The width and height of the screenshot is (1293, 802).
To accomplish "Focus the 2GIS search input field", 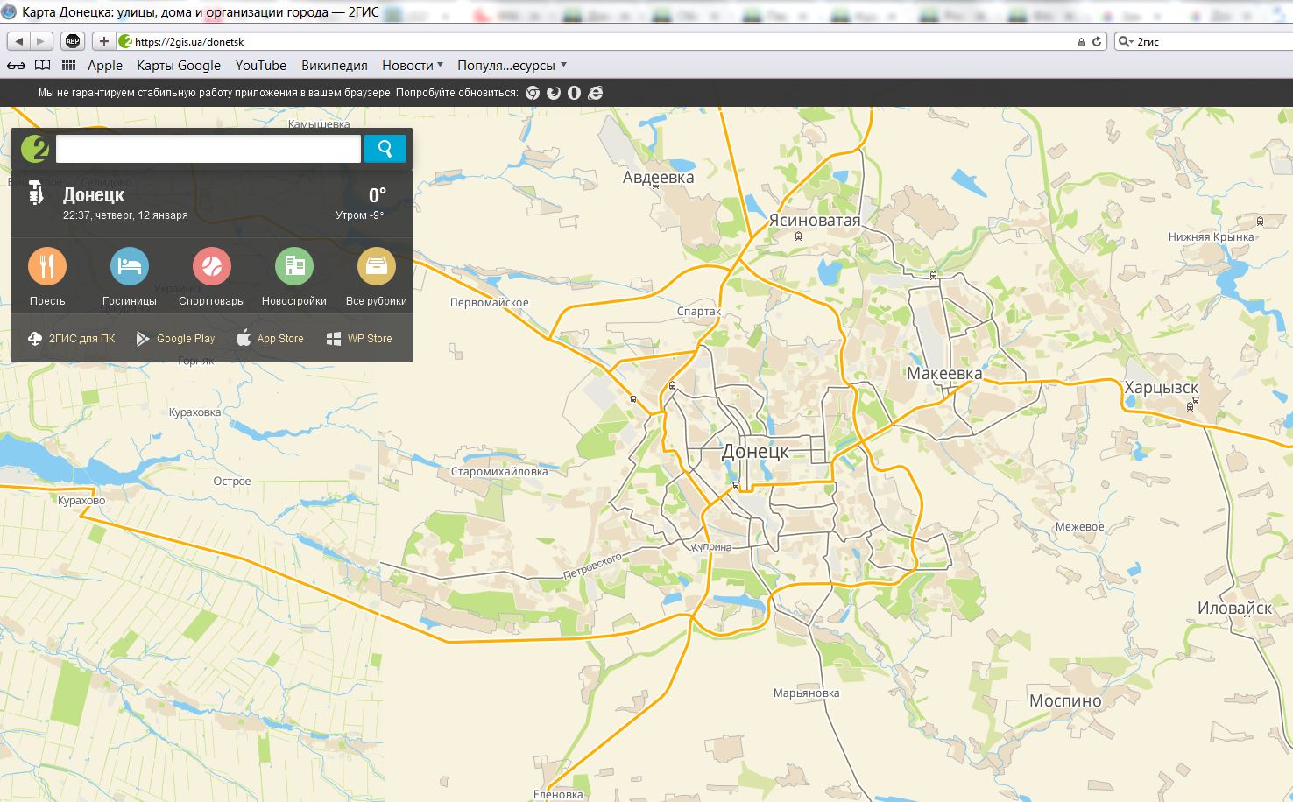I will point(208,149).
